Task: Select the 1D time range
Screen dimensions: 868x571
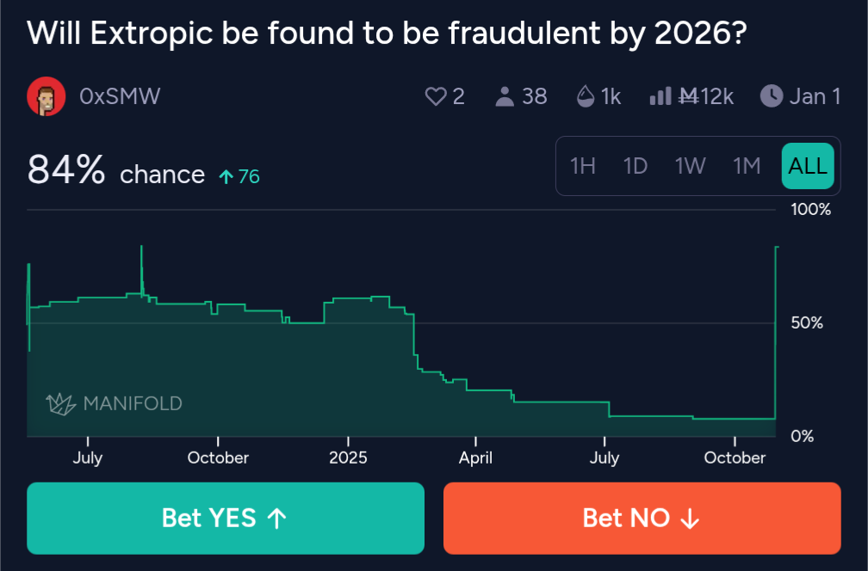Action: coord(635,166)
